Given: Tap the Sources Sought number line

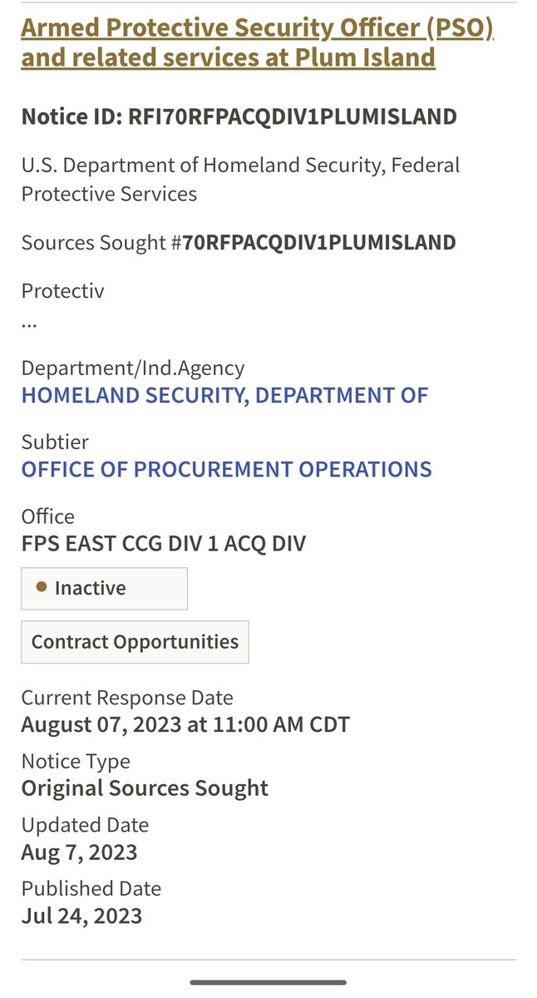Looking at the screenshot, I should point(238,243).
